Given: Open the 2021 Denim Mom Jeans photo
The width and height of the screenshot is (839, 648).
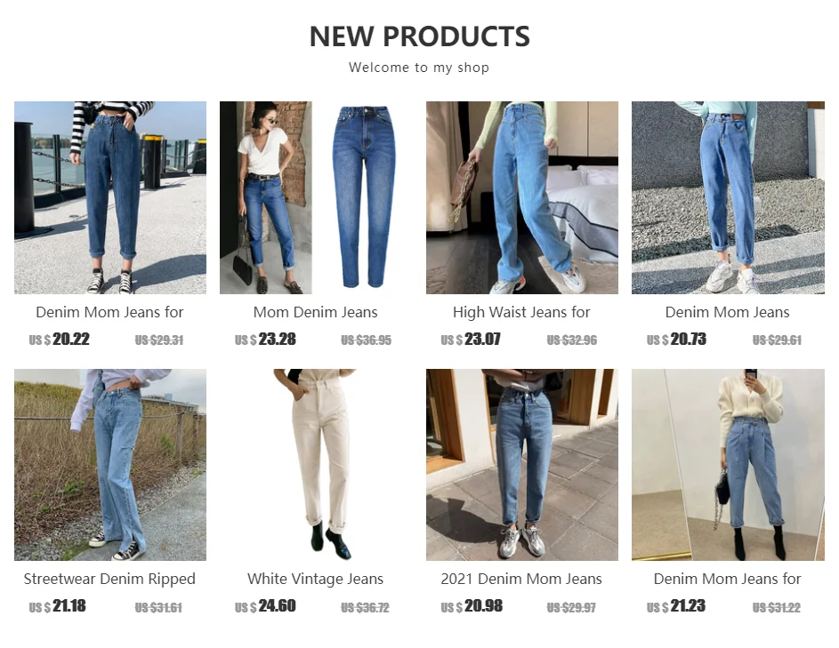Looking at the screenshot, I should tap(521, 465).
